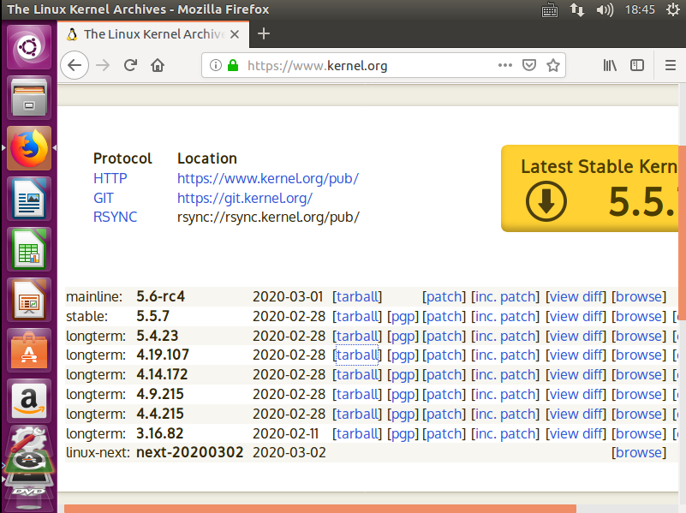View diff for longterm 4.4.215
The image size is (686, 513).
tap(576, 414)
